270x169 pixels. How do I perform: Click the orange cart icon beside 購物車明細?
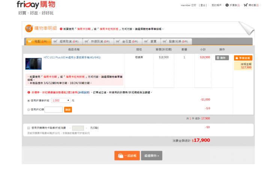pyautogui.click(x=29, y=28)
